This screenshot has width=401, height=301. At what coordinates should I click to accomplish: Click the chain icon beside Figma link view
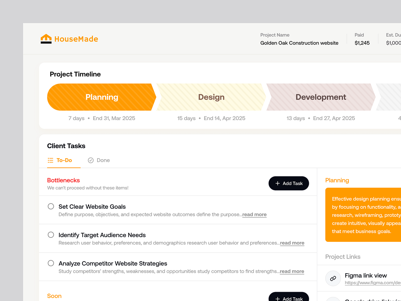pyautogui.click(x=333, y=278)
